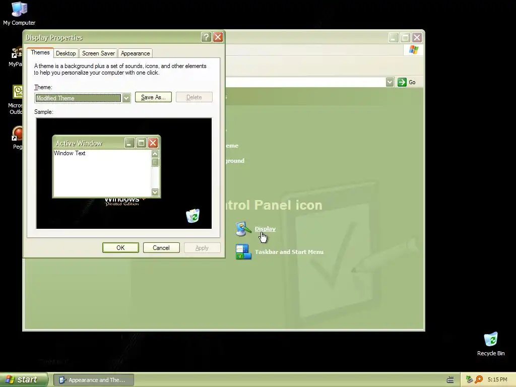Image resolution: width=516 pixels, height=387 pixels.
Task: Click the keyboard icon in the taskbar
Action: point(450,380)
